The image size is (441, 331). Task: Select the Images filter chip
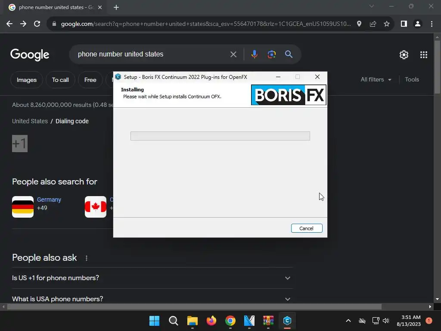tap(27, 80)
